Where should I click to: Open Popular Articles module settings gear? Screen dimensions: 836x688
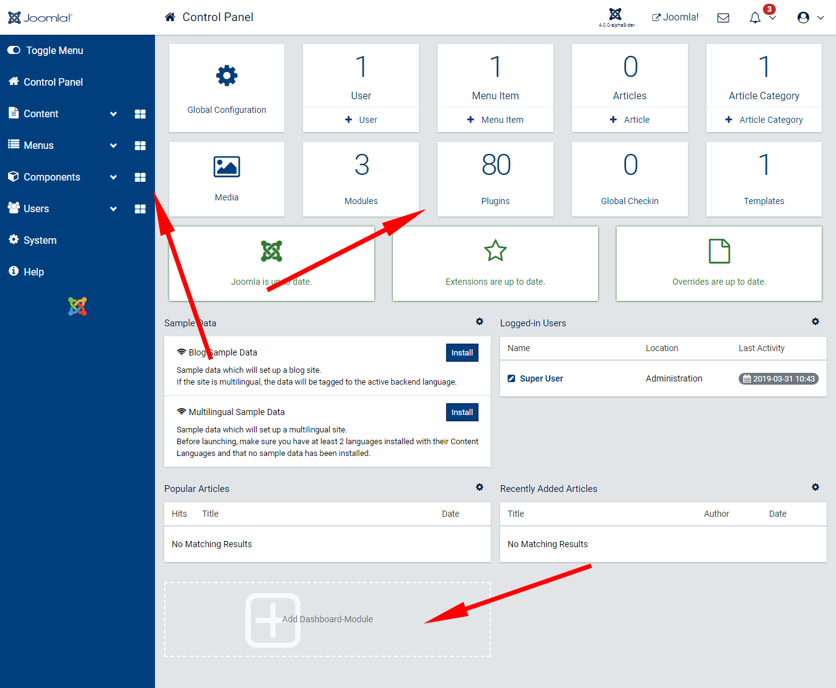pos(480,487)
